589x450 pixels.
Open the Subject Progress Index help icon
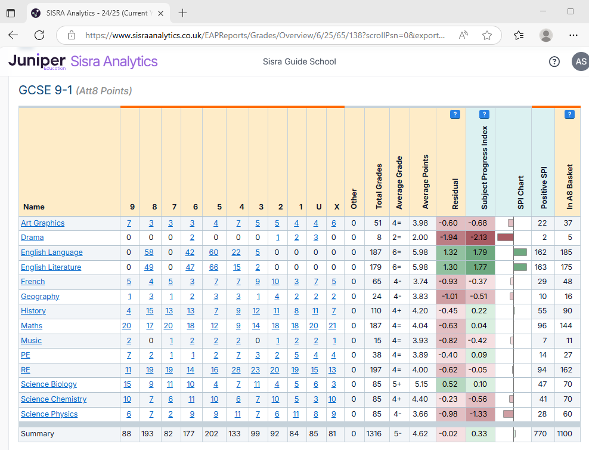[x=484, y=114]
